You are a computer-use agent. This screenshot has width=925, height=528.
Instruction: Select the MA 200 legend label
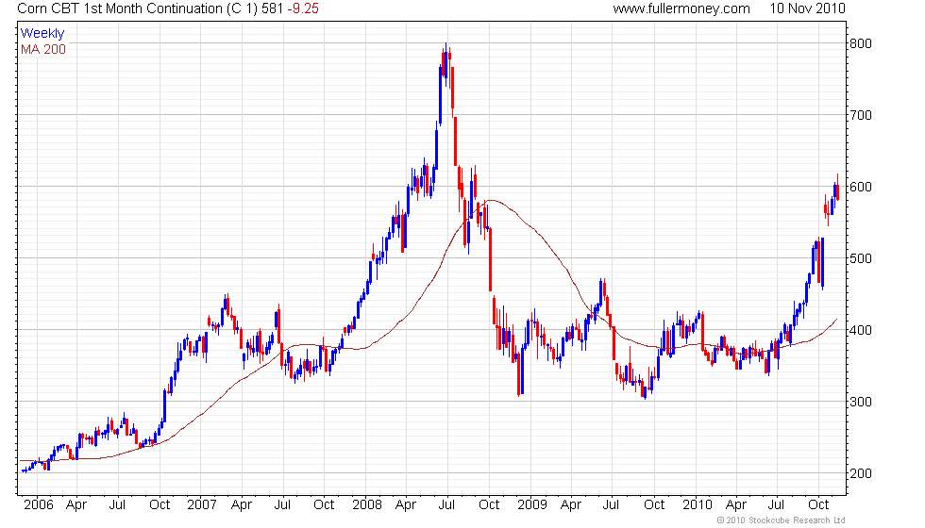(43, 49)
